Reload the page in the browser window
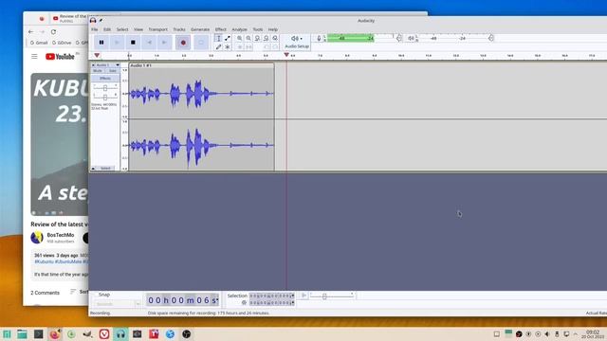This screenshot has width=607, height=341. [53, 31]
